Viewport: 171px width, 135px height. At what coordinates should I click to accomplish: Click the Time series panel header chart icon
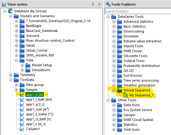[4, 5]
